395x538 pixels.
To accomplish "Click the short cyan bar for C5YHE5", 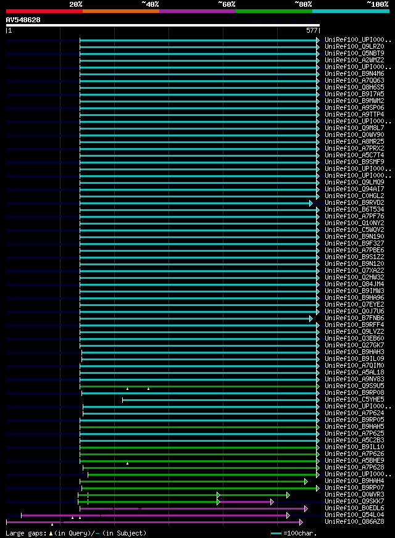I will (x=220, y=400).
